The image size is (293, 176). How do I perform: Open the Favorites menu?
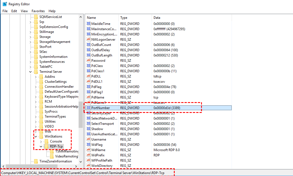click(x=38, y=11)
